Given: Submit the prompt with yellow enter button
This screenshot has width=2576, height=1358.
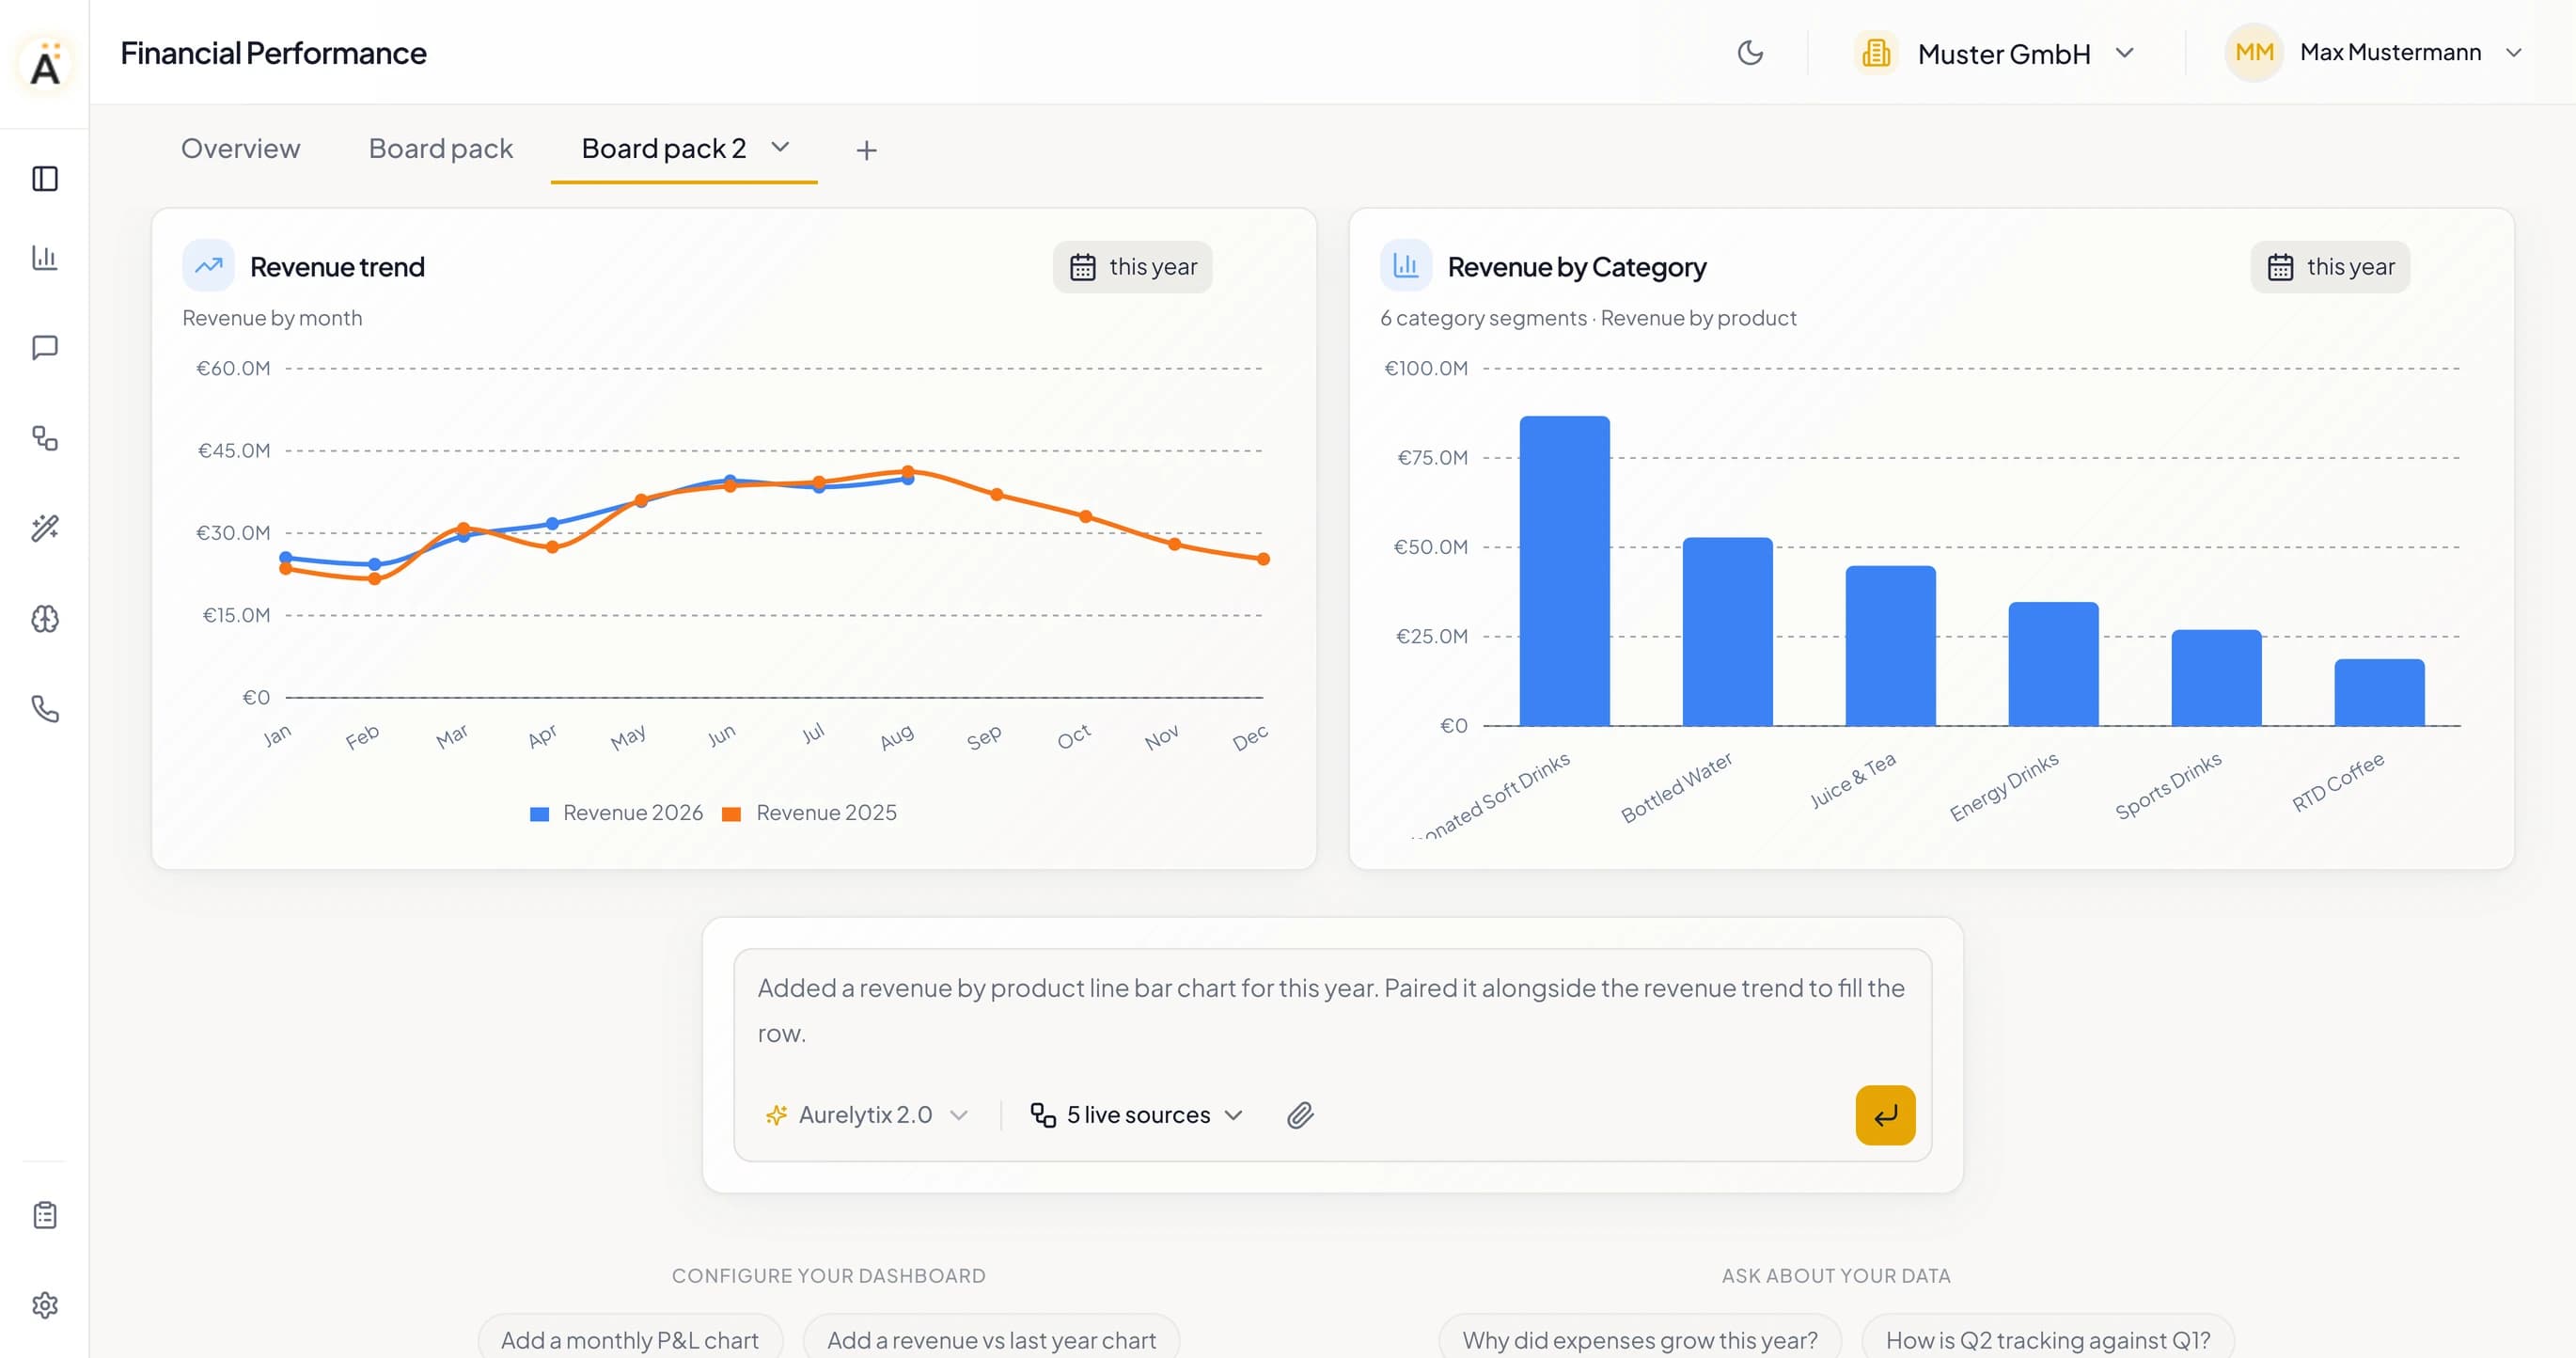Looking at the screenshot, I should point(1885,1115).
